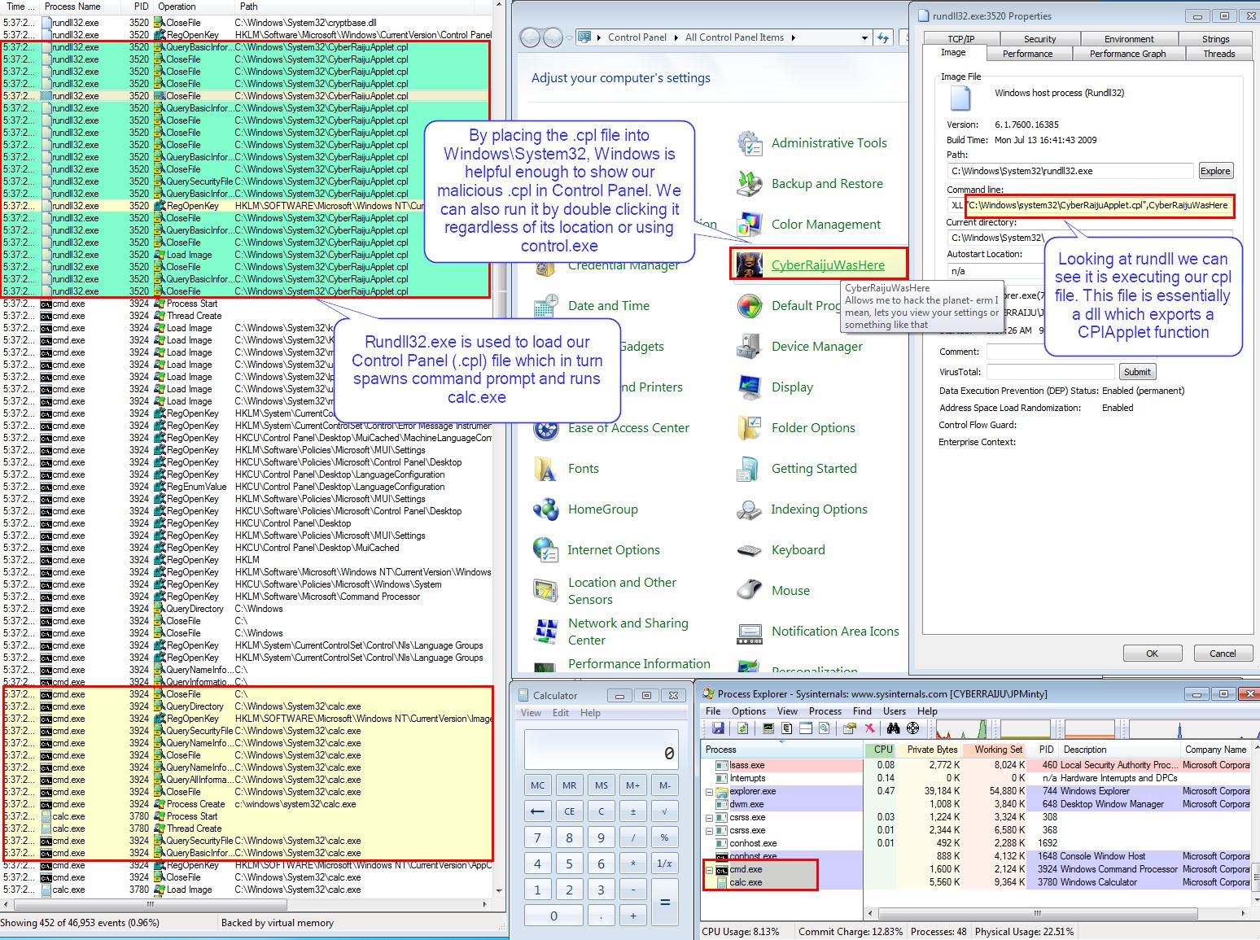The image size is (1260, 940).
Task: Click Date and Time link
Action: click(x=608, y=306)
